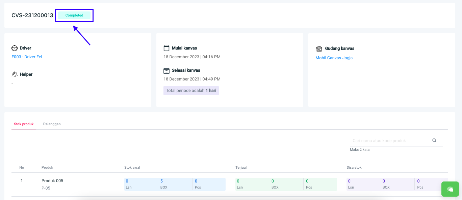Switch to the Pelanggan tab
Screen dimensions: 462x200
[x=52, y=124]
